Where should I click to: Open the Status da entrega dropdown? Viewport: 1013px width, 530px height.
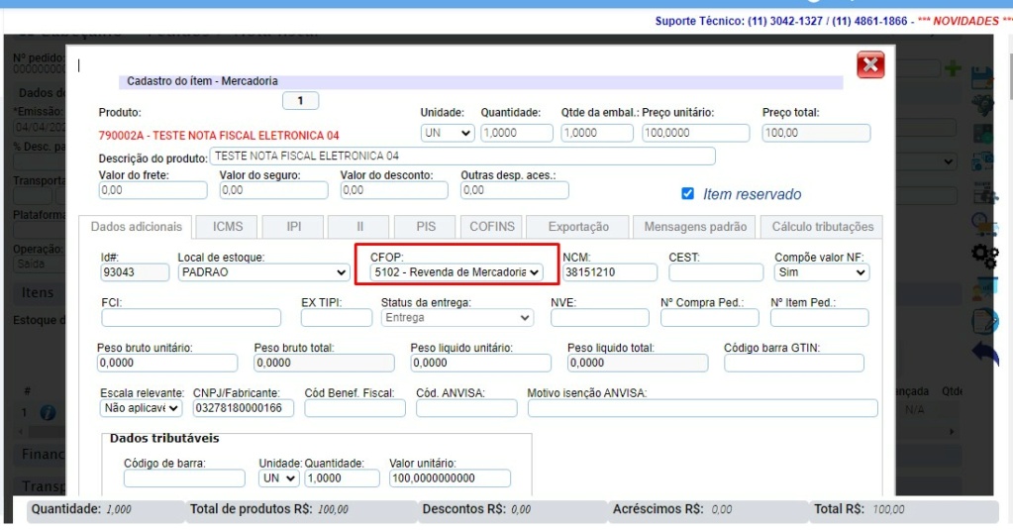click(x=456, y=317)
